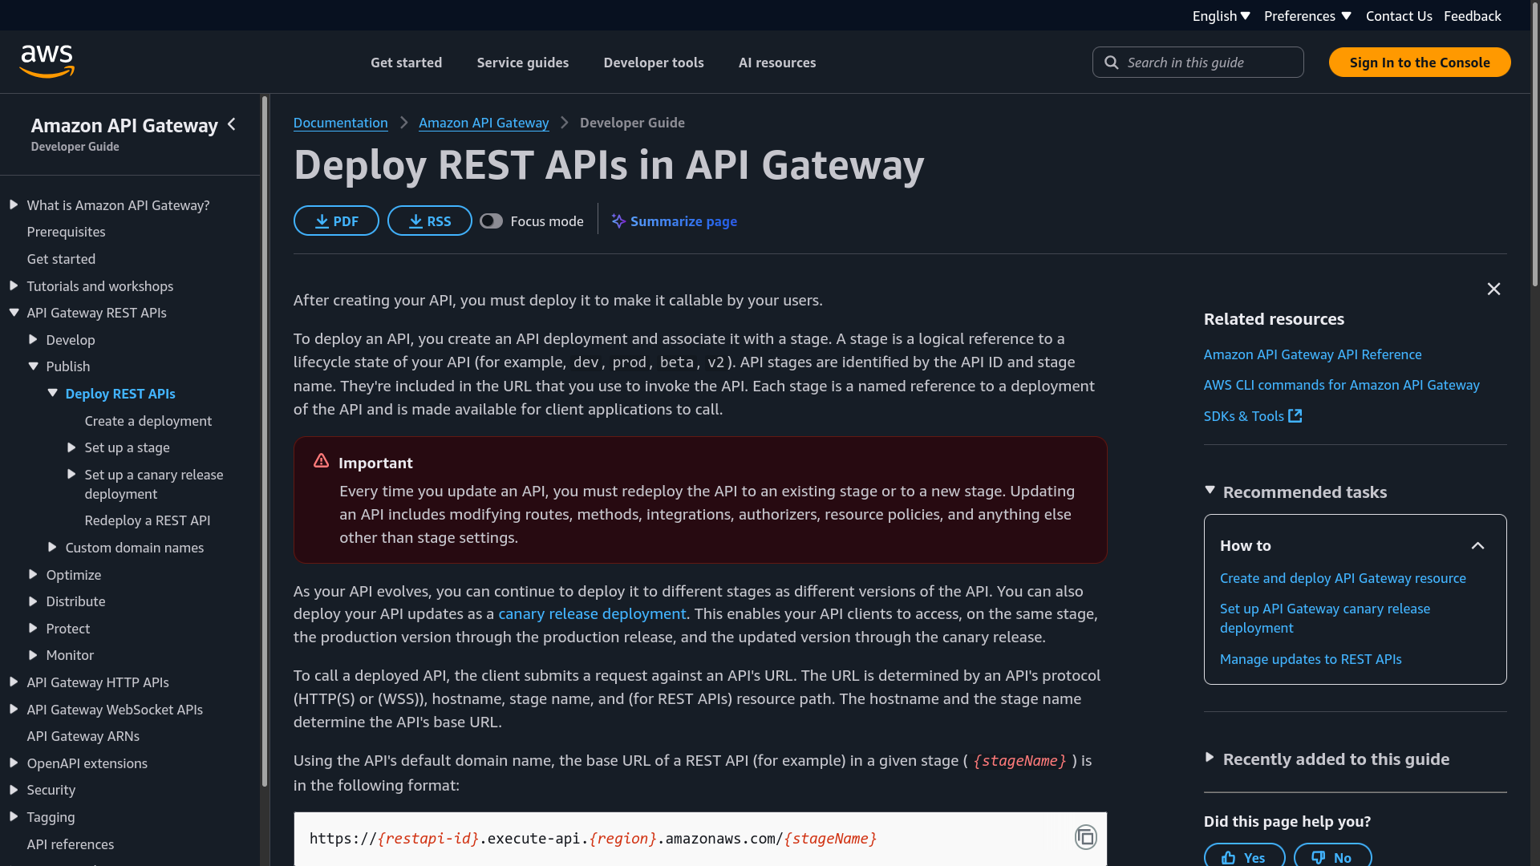The image size is (1540, 866).
Task: Expand What is Amazon API Gateway?
Action: (14, 205)
